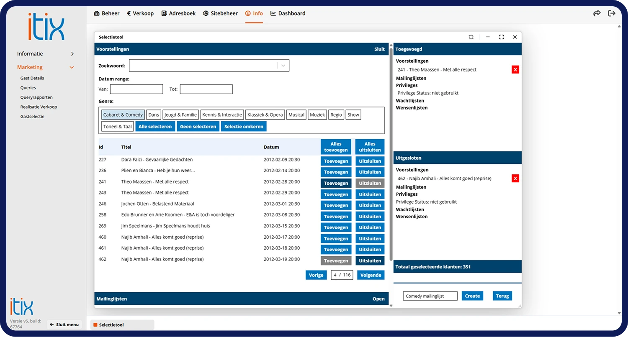This screenshot has width=628, height=337.
Task: Select the Selectietool taskbar tab
Action: (122, 325)
